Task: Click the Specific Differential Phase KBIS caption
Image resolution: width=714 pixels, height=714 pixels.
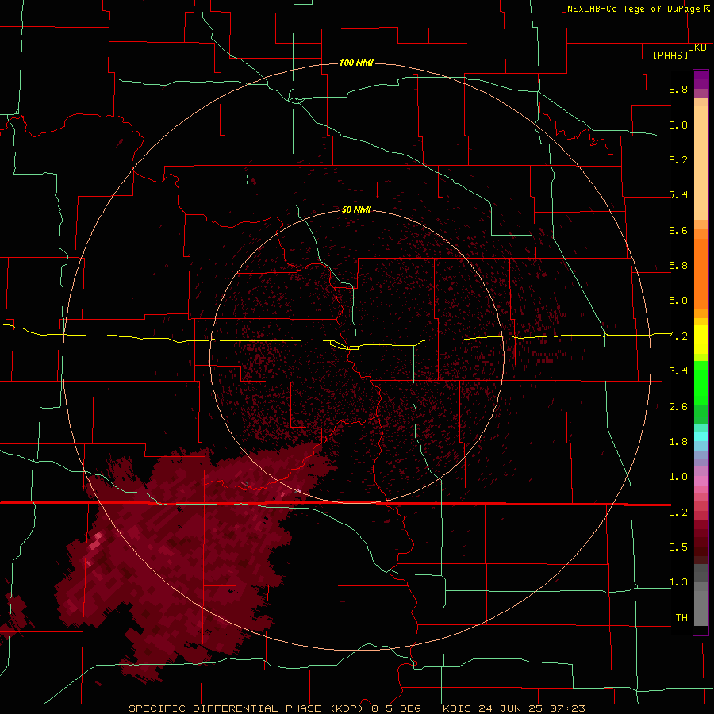Action: click(x=356, y=708)
